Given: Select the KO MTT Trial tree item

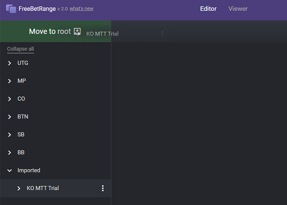Looking at the screenshot, I should click(56, 188).
